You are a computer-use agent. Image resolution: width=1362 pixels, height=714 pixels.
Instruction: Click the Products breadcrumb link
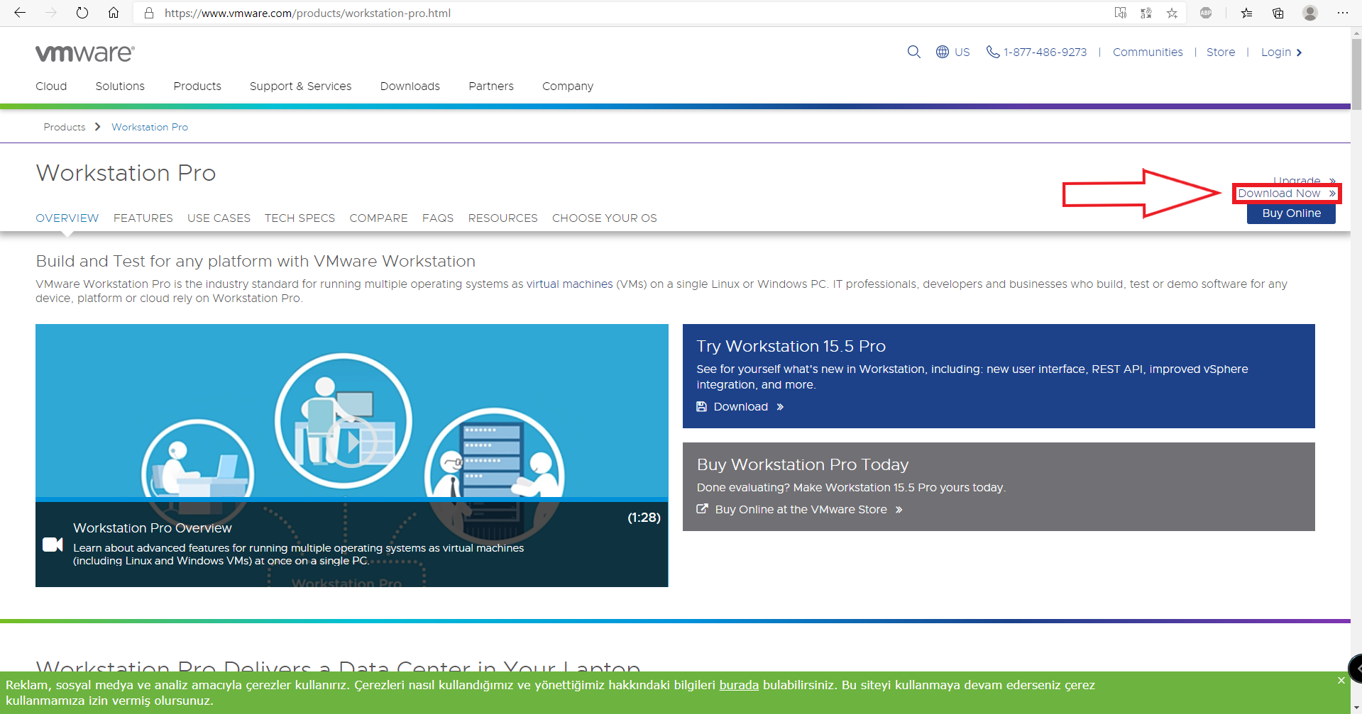[65, 127]
